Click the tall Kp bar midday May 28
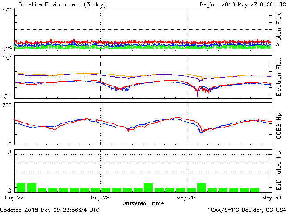Image resolution: width=286 pixels, height=214 pixels. [148, 188]
